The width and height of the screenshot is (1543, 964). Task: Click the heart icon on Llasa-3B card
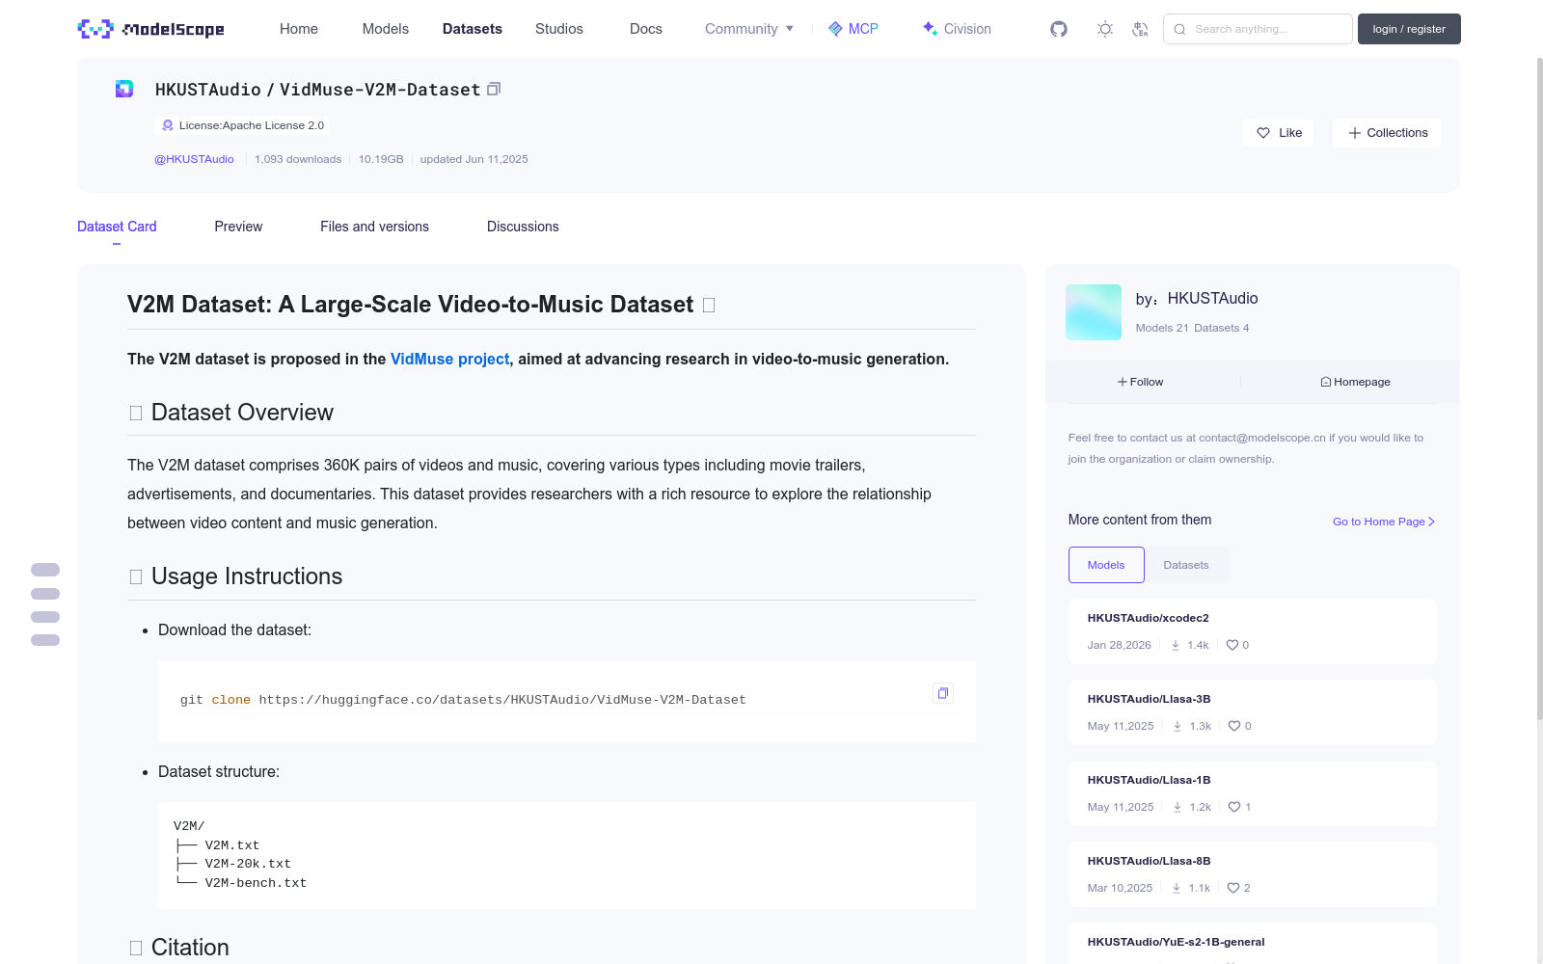coord(1234,726)
